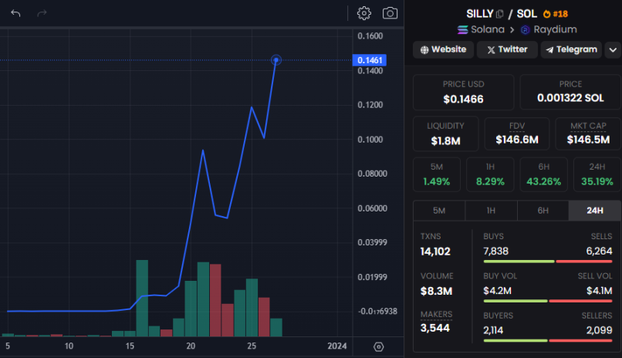The height and width of the screenshot is (358, 622).
Task: Open the Twitter button
Action: (507, 49)
